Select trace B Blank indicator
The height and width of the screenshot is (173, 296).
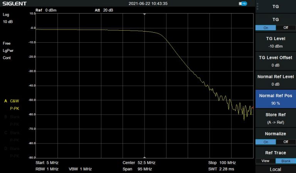[12, 117]
